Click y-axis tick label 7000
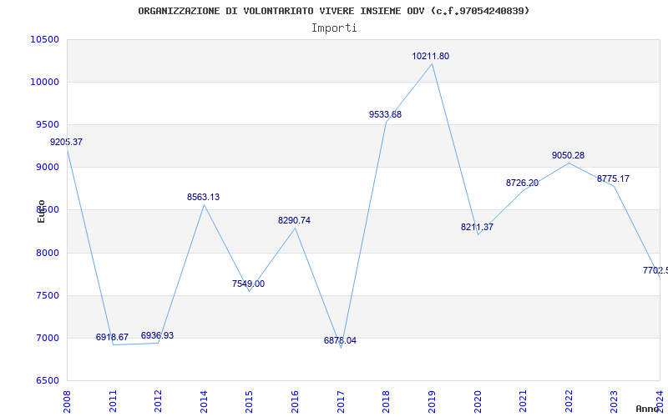This screenshot has height=417, width=668. (x=48, y=339)
